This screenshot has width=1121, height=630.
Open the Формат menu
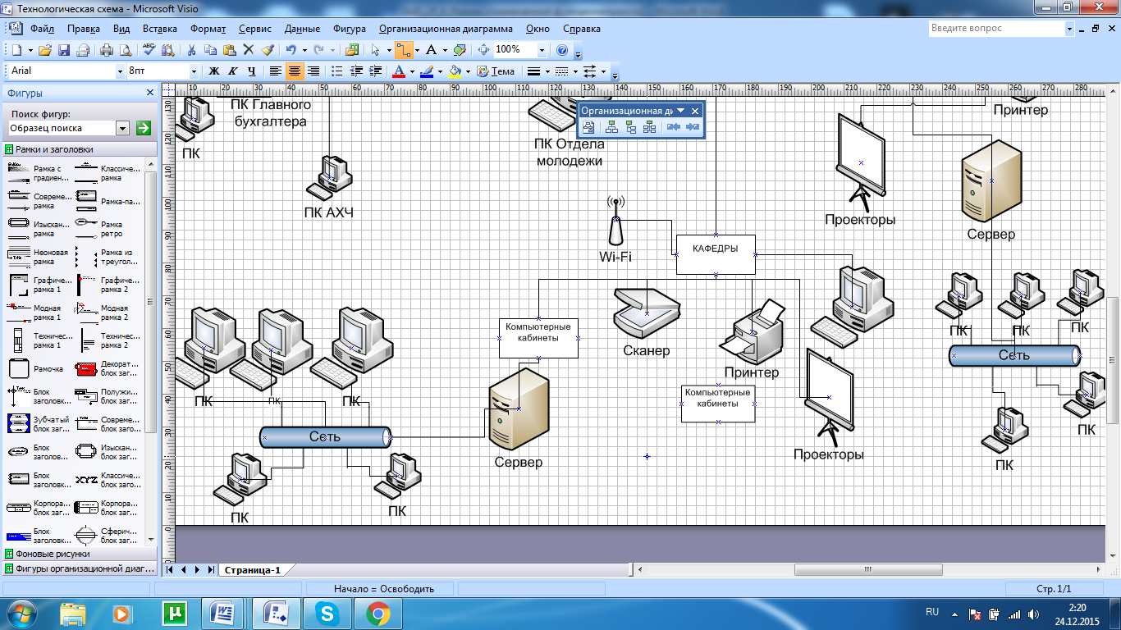point(208,29)
